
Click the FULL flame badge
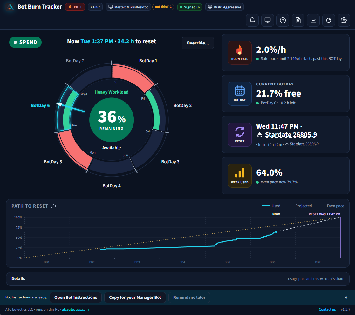[75, 7]
